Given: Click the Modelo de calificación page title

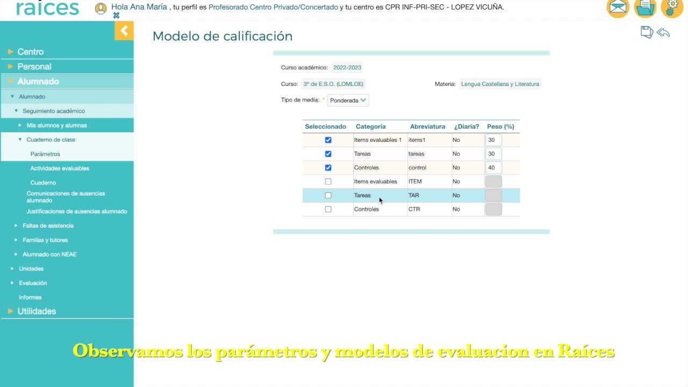Looking at the screenshot, I should 223,36.
